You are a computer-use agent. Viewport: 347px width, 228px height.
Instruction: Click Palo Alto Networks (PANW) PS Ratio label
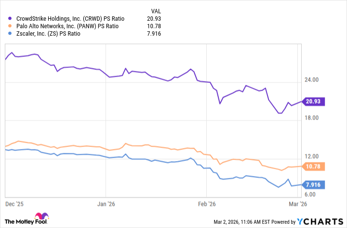click(x=66, y=26)
